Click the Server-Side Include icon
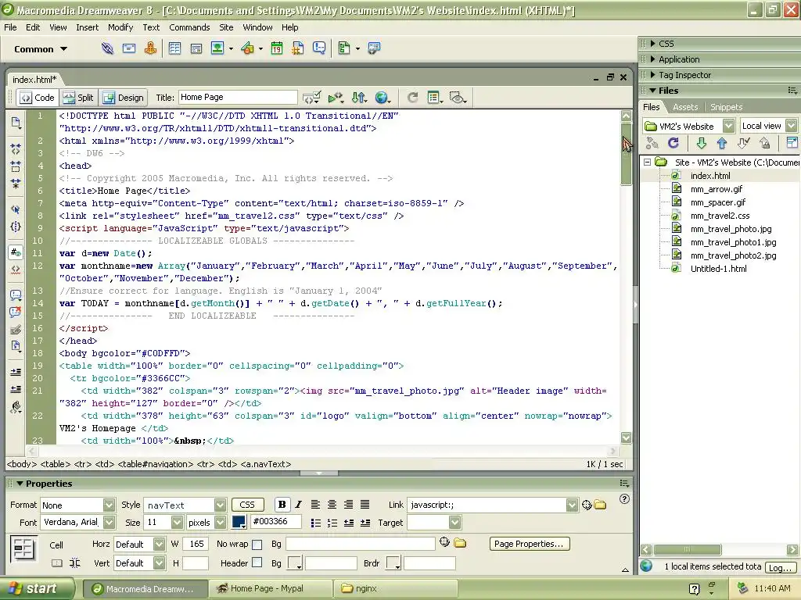 pos(298,48)
